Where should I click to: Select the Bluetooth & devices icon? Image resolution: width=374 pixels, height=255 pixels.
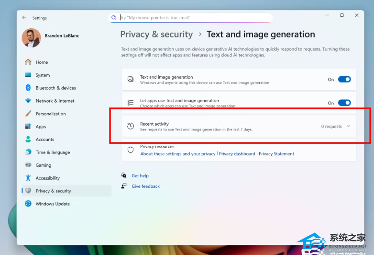[x=28, y=88]
